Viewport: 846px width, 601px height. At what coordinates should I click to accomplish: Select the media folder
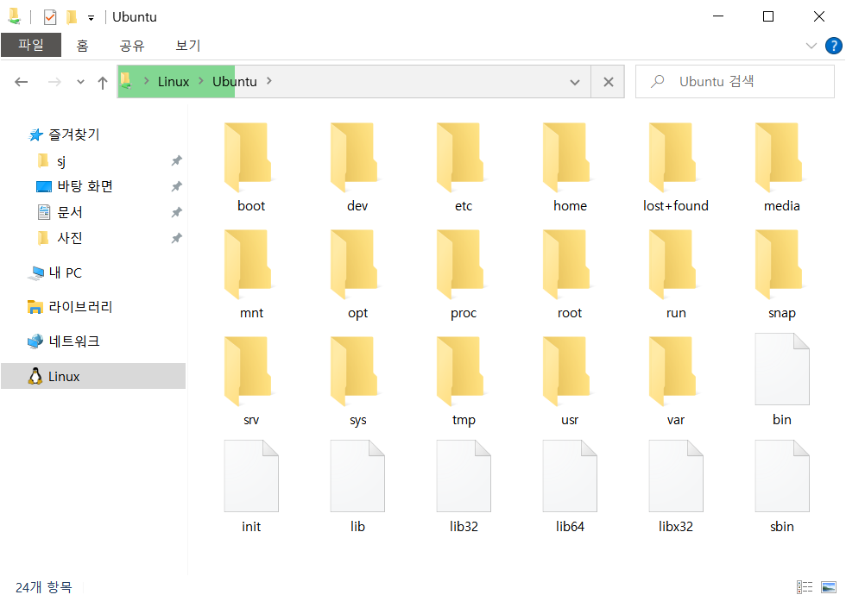point(782,167)
